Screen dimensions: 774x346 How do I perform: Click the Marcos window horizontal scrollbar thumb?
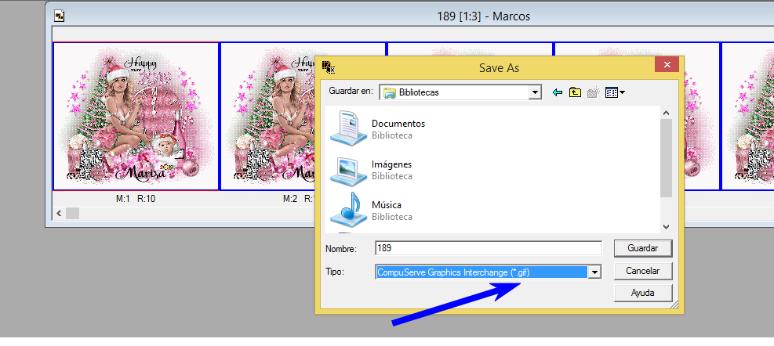click(x=73, y=214)
